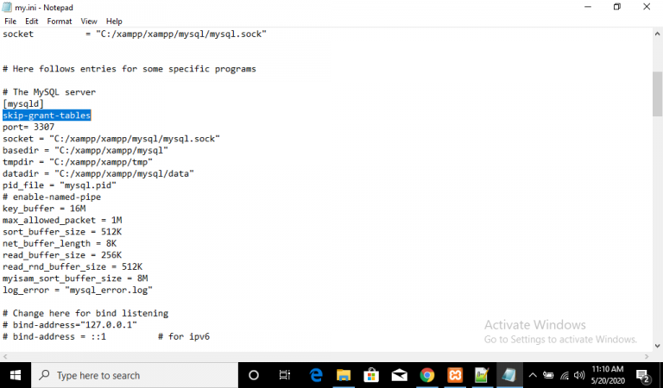Switch to XAMPP Control Panel in the taskbar
This screenshot has height=388, width=663.
[454, 375]
